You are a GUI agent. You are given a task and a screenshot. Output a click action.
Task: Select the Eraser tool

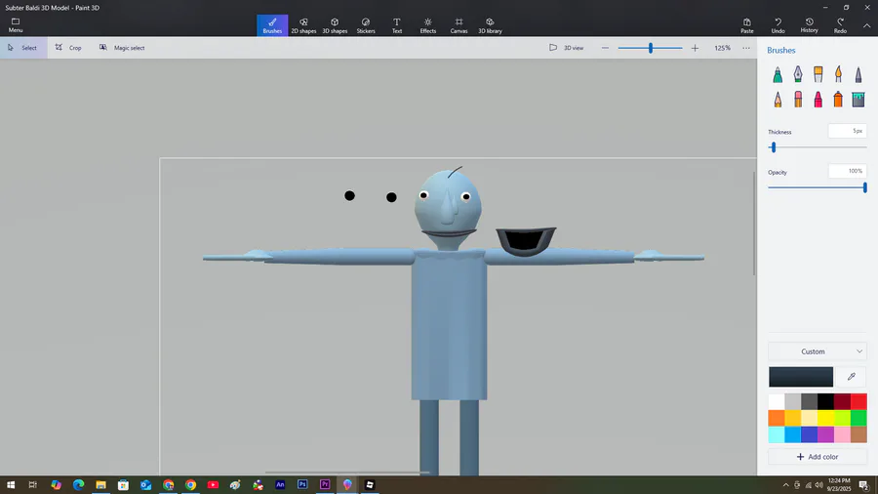coord(798,100)
